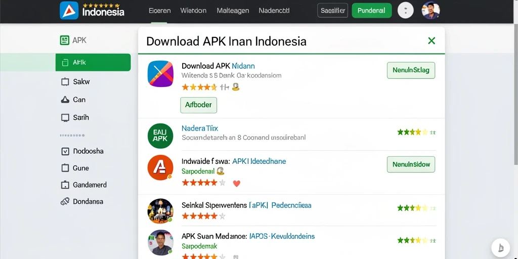Open the Can sidebar item
Screen dimensions: 518x259
coord(73,100)
